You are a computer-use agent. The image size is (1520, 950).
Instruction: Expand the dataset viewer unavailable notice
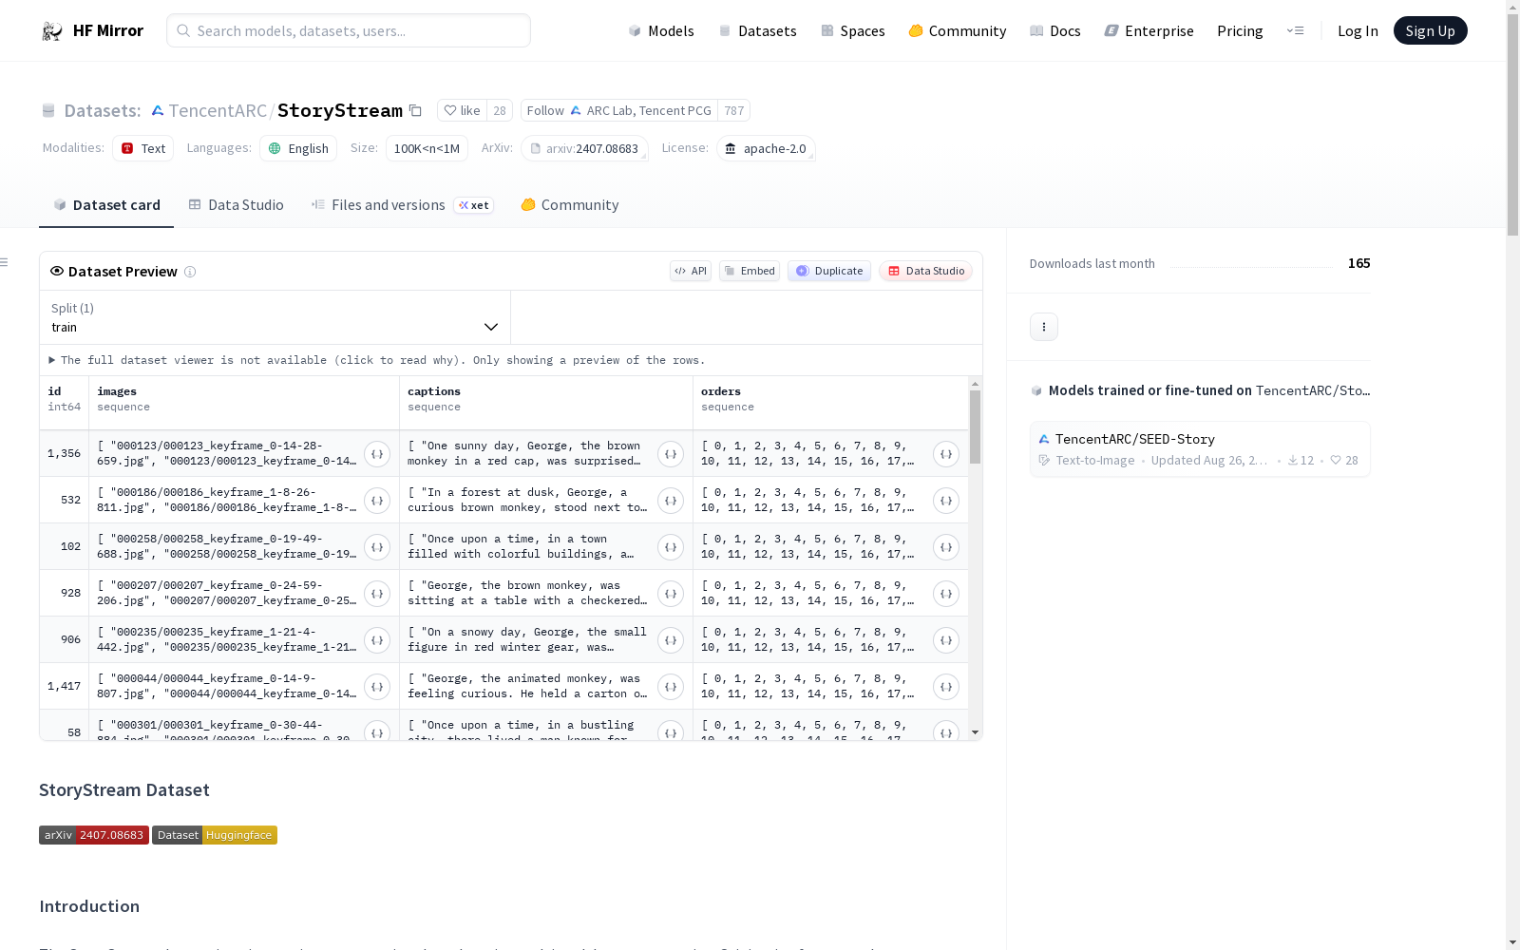tap(377, 360)
